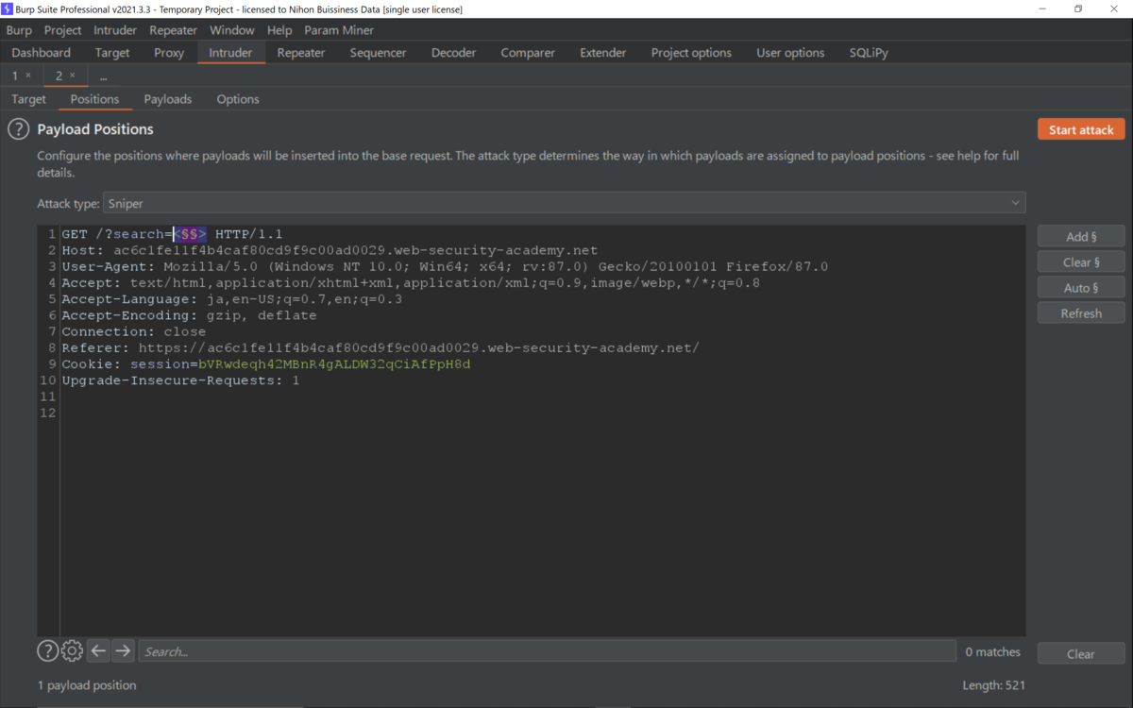
Task: Click the Burp Suite window logo icon
Action: point(8,8)
